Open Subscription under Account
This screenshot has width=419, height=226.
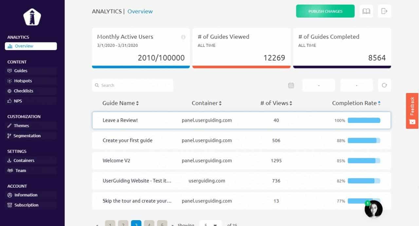click(x=31, y=205)
